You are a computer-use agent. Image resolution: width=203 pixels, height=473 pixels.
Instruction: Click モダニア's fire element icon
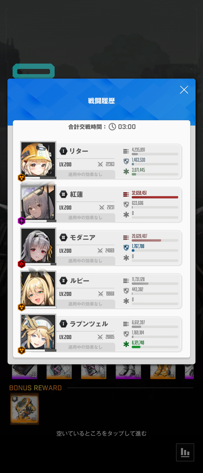pos(22,264)
